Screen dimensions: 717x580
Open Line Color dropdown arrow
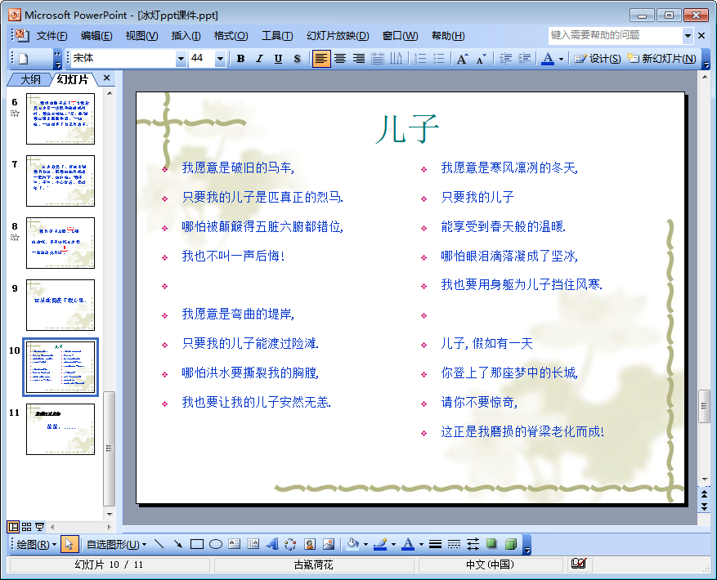[x=393, y=544]
